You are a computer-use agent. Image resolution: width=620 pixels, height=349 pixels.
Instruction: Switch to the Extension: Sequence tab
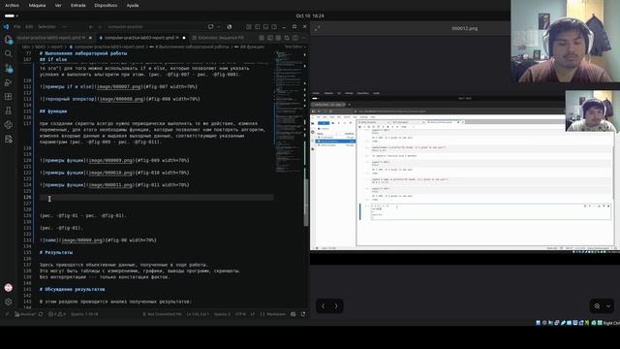coord(221,38)
